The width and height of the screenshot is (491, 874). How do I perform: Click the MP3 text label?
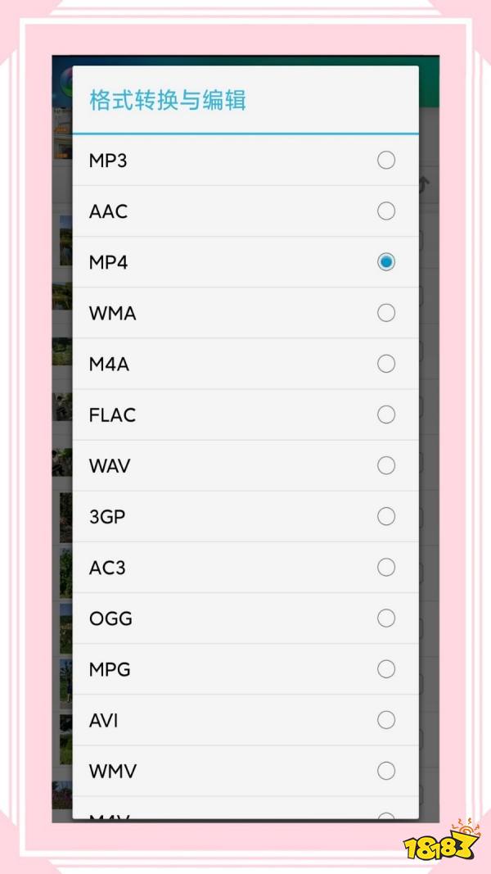point(108,161)
